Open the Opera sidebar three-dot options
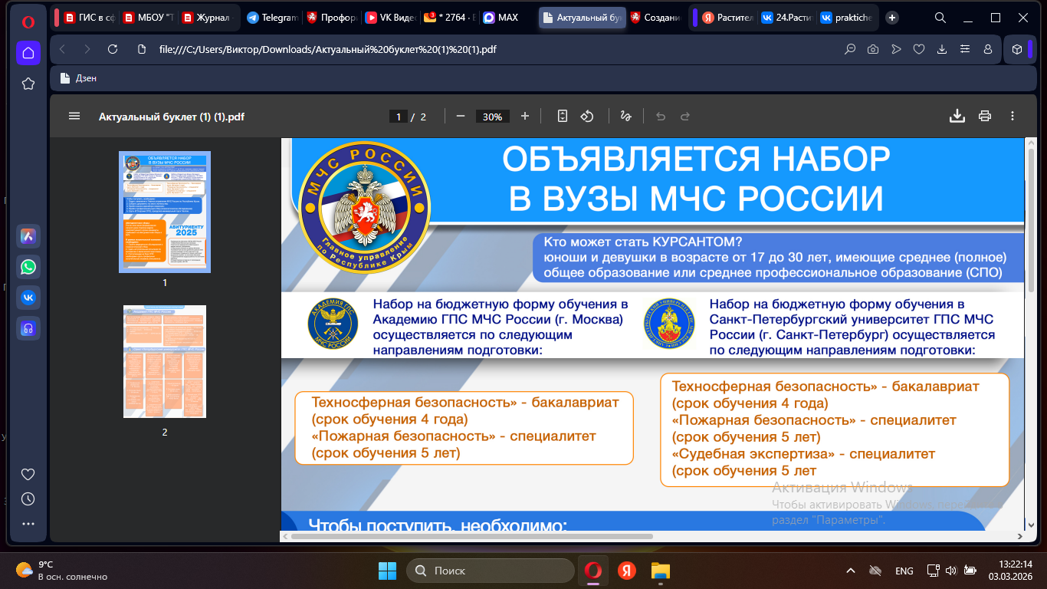The width and height of the screenshot is (1047, 589). (28, 524)
